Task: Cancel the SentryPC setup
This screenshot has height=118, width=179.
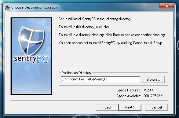Action: [156, 107]
